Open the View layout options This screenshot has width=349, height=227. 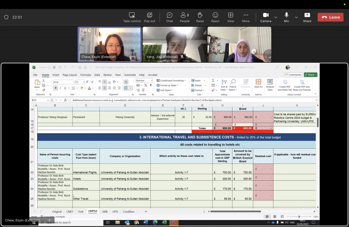[231, 17]
